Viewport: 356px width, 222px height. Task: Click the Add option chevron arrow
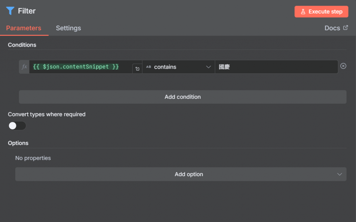(340, 174)
